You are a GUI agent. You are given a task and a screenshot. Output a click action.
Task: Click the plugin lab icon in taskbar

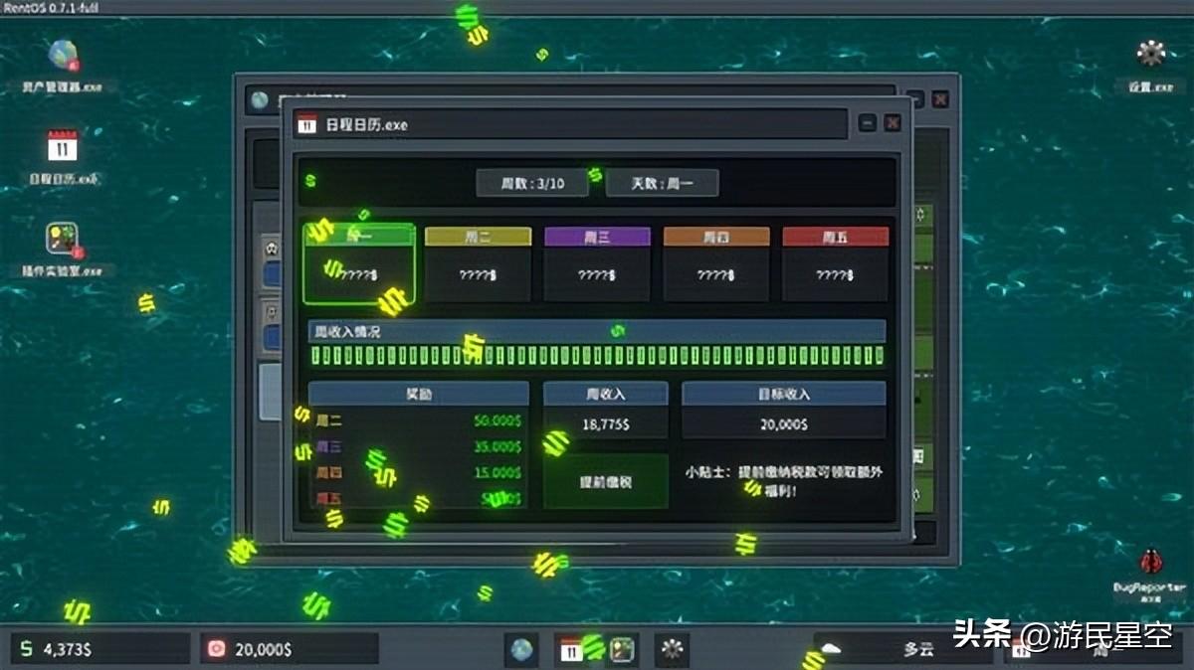622,649
